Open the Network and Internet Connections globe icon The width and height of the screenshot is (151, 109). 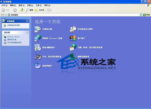[38, 38]
